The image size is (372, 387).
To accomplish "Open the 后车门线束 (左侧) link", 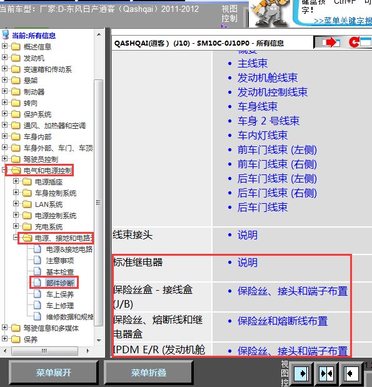I will pos(277,178).
